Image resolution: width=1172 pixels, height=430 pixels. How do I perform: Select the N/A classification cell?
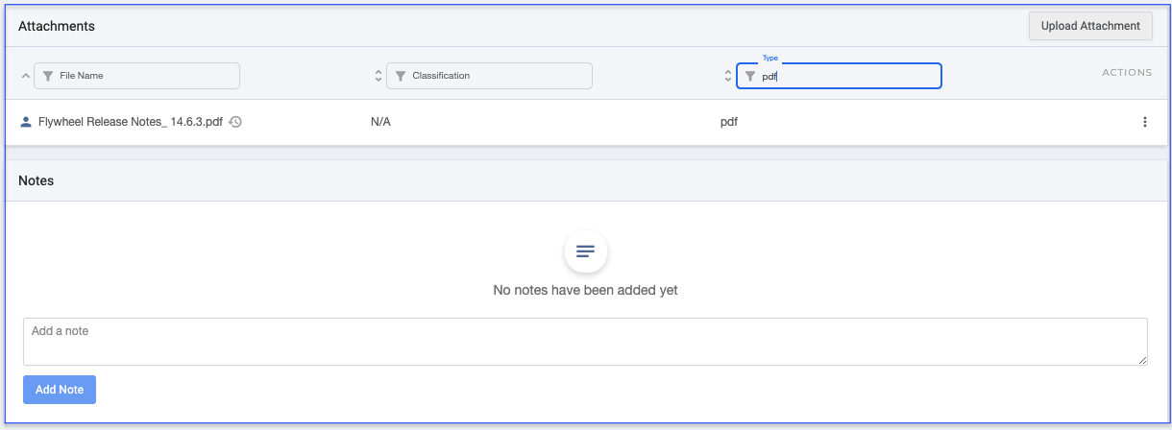pyautogui.click(x=380, y=122)
